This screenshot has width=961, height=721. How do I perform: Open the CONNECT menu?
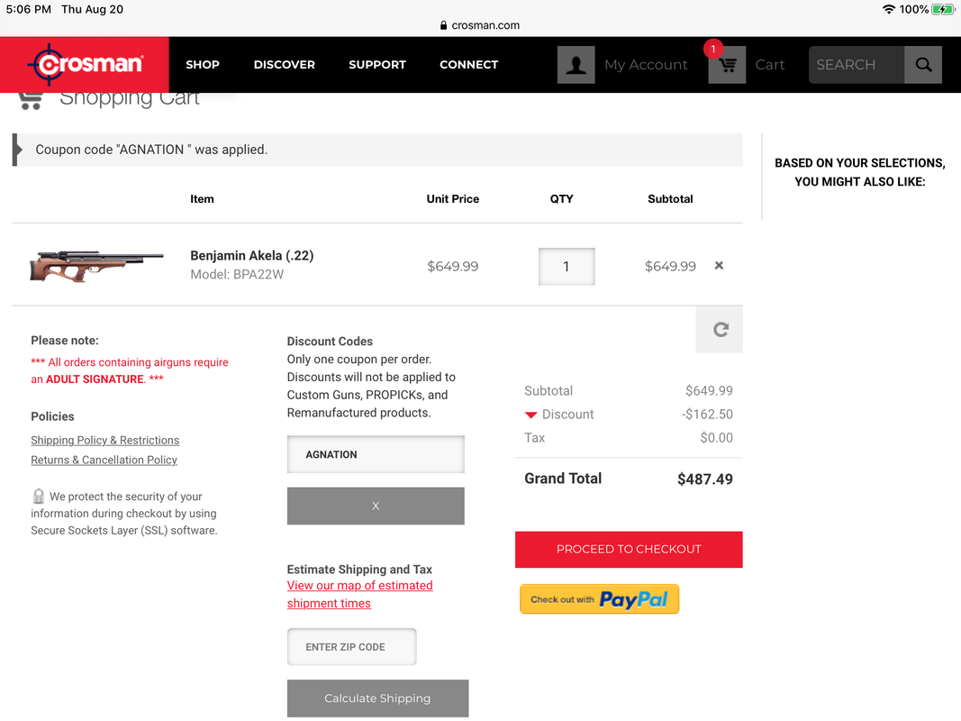(x=469, y=64)
